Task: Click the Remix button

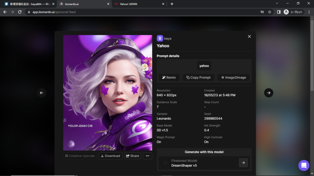Action: [169, 77]
